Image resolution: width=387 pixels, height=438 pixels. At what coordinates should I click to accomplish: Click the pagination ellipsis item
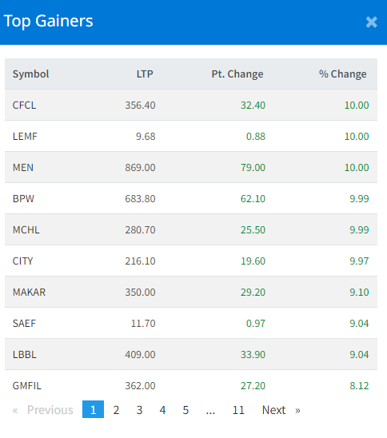210,410
